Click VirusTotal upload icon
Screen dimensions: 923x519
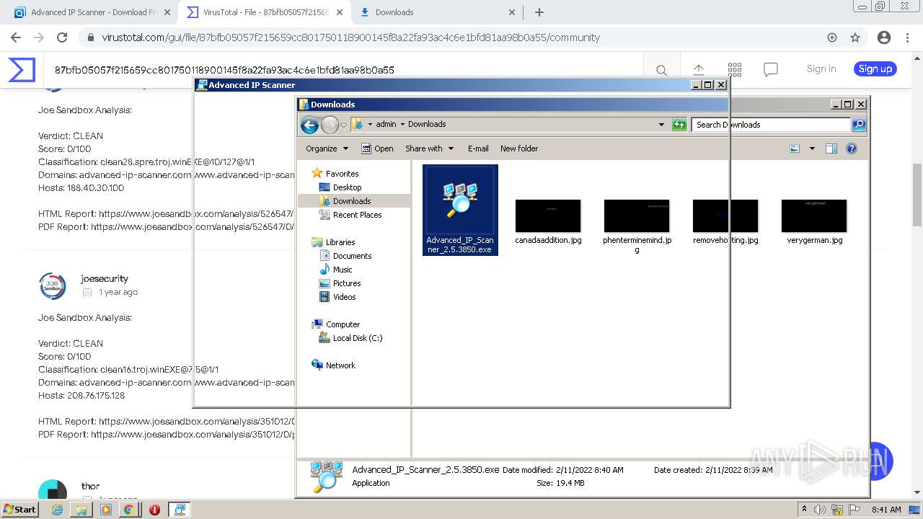(x=699, y=69)
